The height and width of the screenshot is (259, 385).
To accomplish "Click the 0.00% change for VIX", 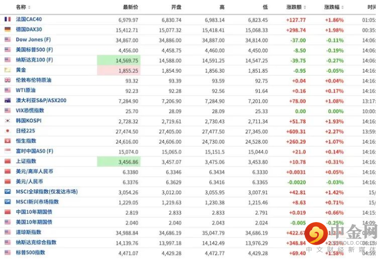I will point(336,112).
